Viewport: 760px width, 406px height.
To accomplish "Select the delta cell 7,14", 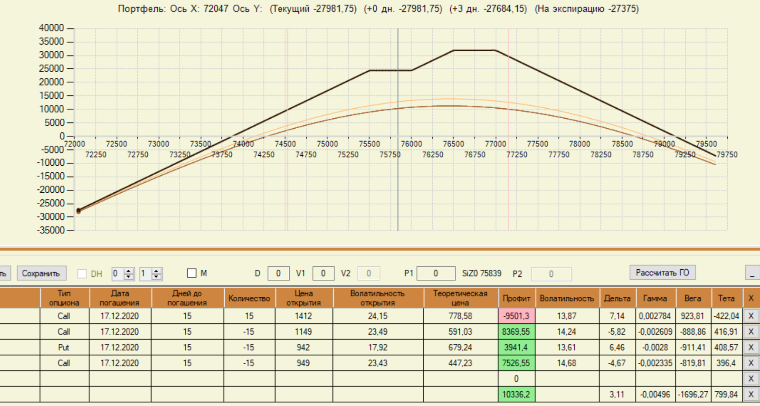I will [x=617, y=316].
